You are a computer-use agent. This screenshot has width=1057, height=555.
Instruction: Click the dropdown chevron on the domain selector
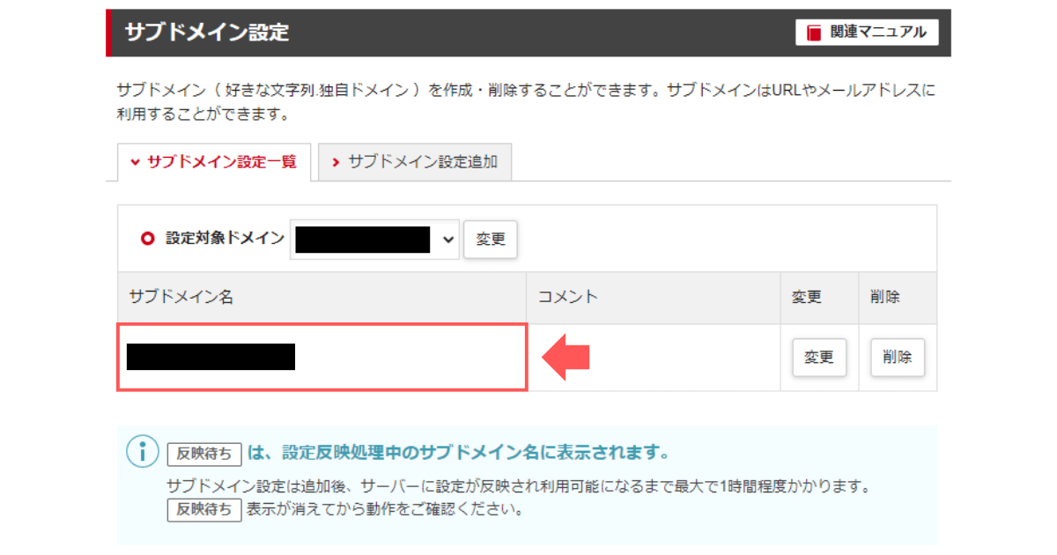[447, 239]
